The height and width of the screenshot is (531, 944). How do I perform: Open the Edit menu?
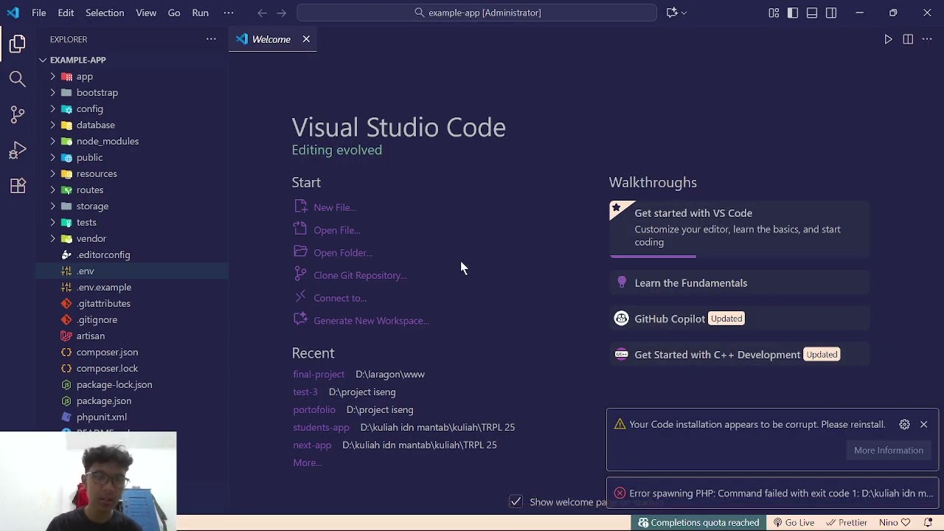pos(66,13)
